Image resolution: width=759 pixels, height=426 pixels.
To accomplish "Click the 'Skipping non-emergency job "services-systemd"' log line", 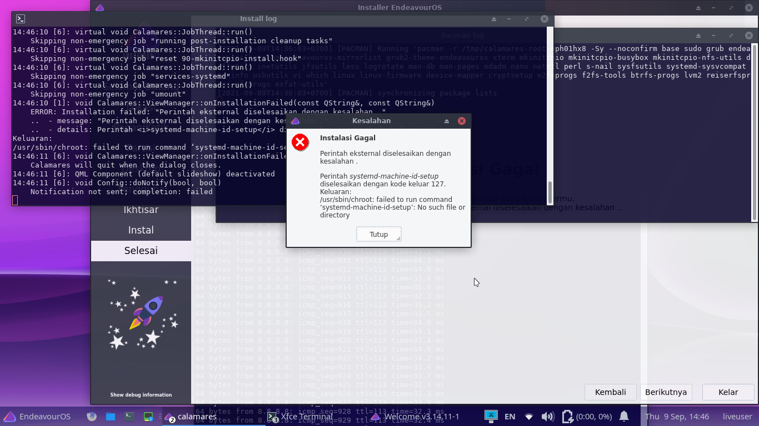I will click(x=131, y=77).
